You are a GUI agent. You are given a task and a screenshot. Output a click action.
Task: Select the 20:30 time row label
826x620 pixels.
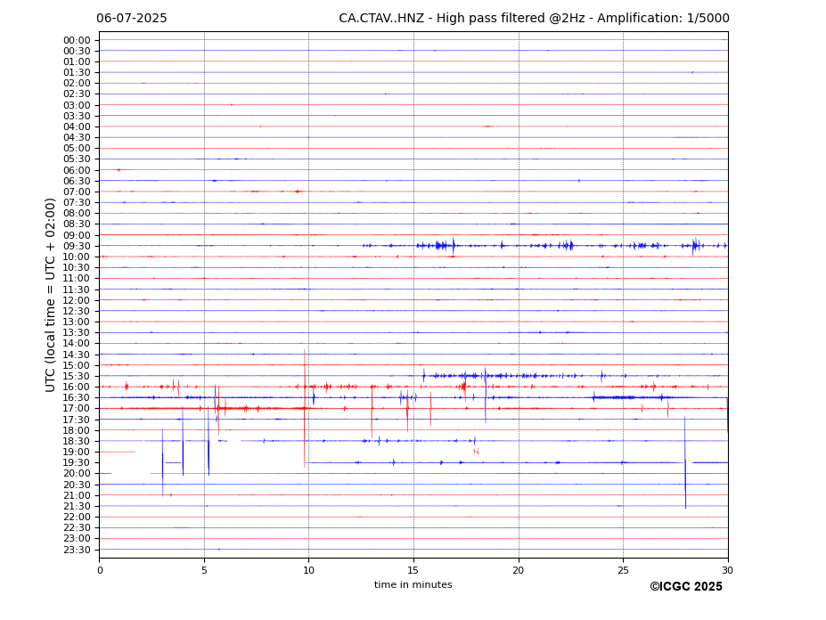(x=77, y=485)
